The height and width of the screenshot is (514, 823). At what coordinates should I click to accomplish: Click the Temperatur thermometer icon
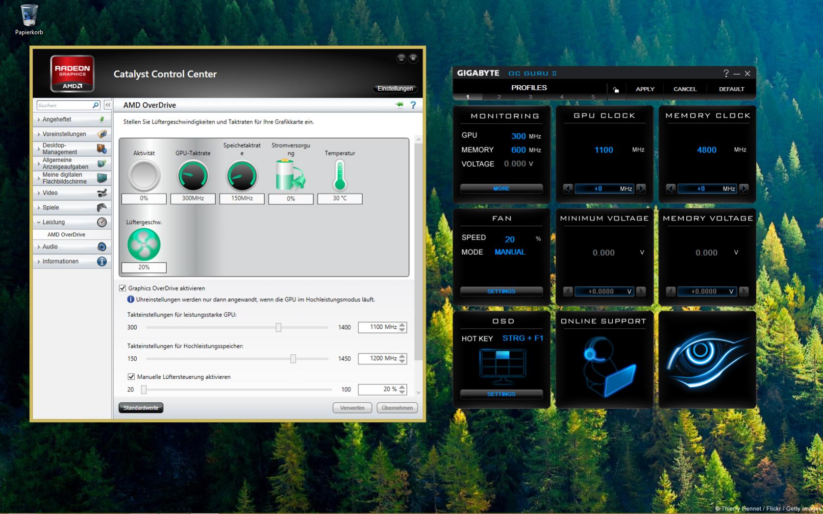point(340,176)
